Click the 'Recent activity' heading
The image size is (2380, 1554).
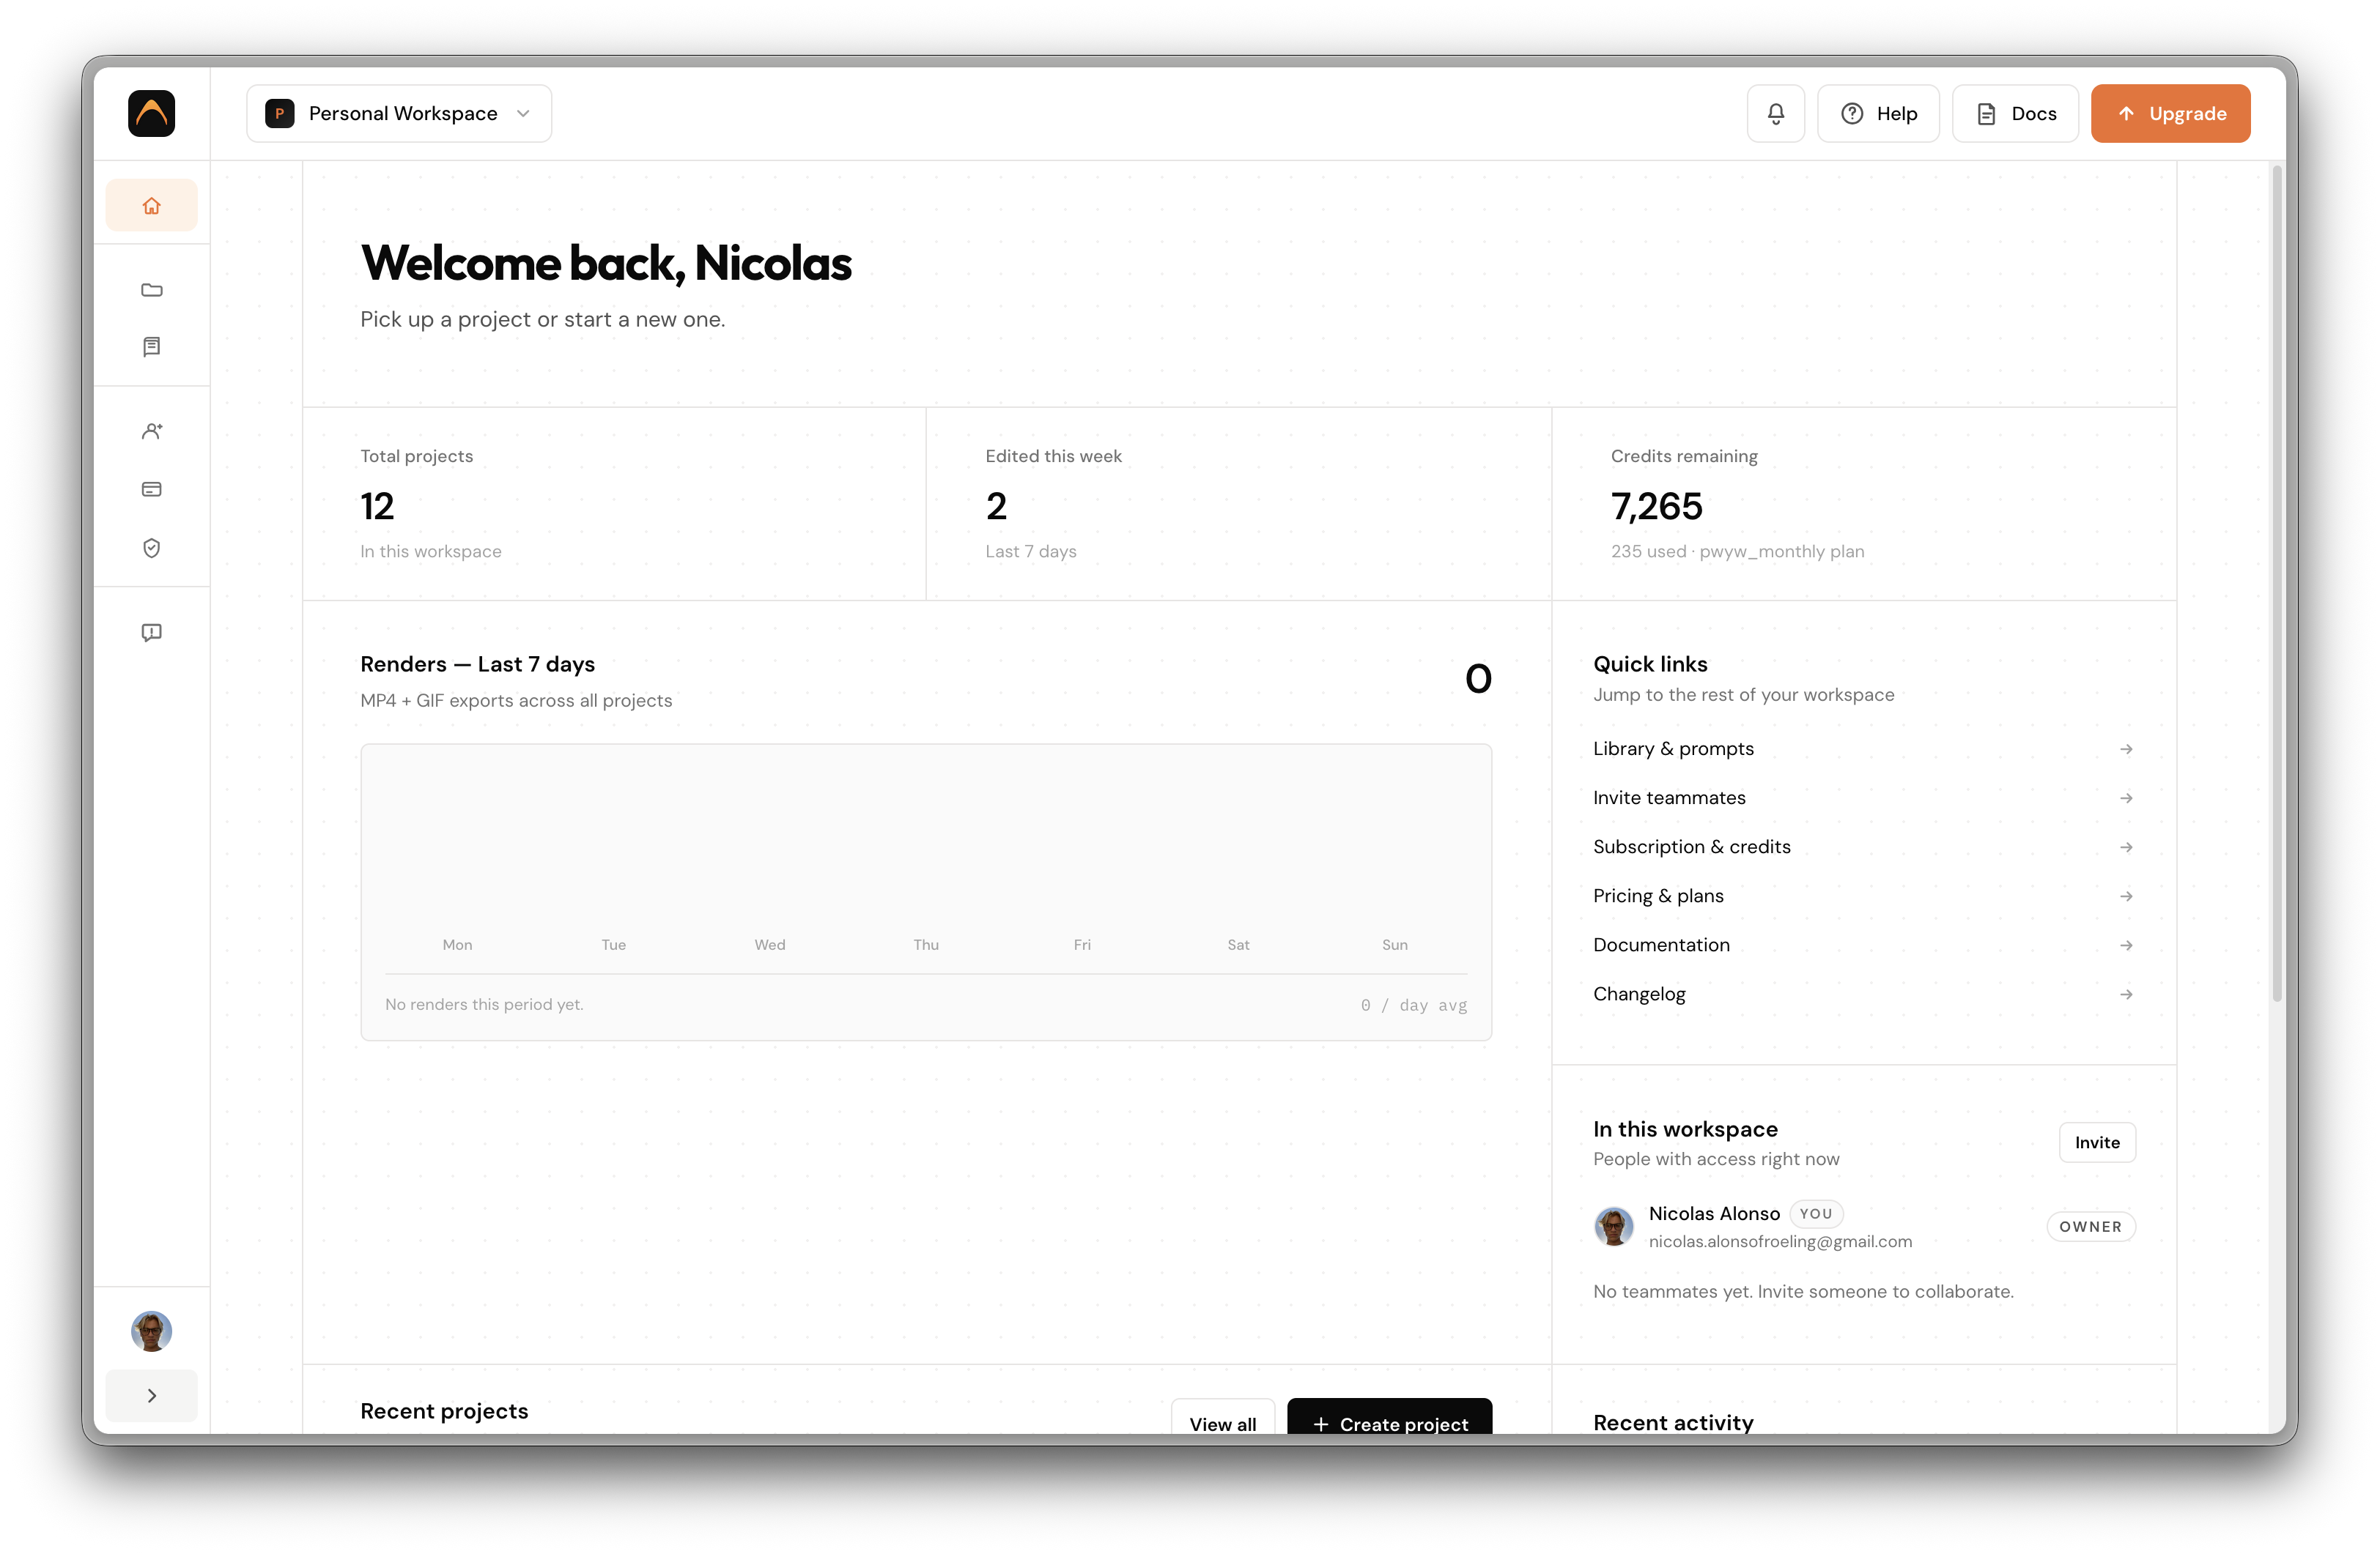tap(1673, 1422)
